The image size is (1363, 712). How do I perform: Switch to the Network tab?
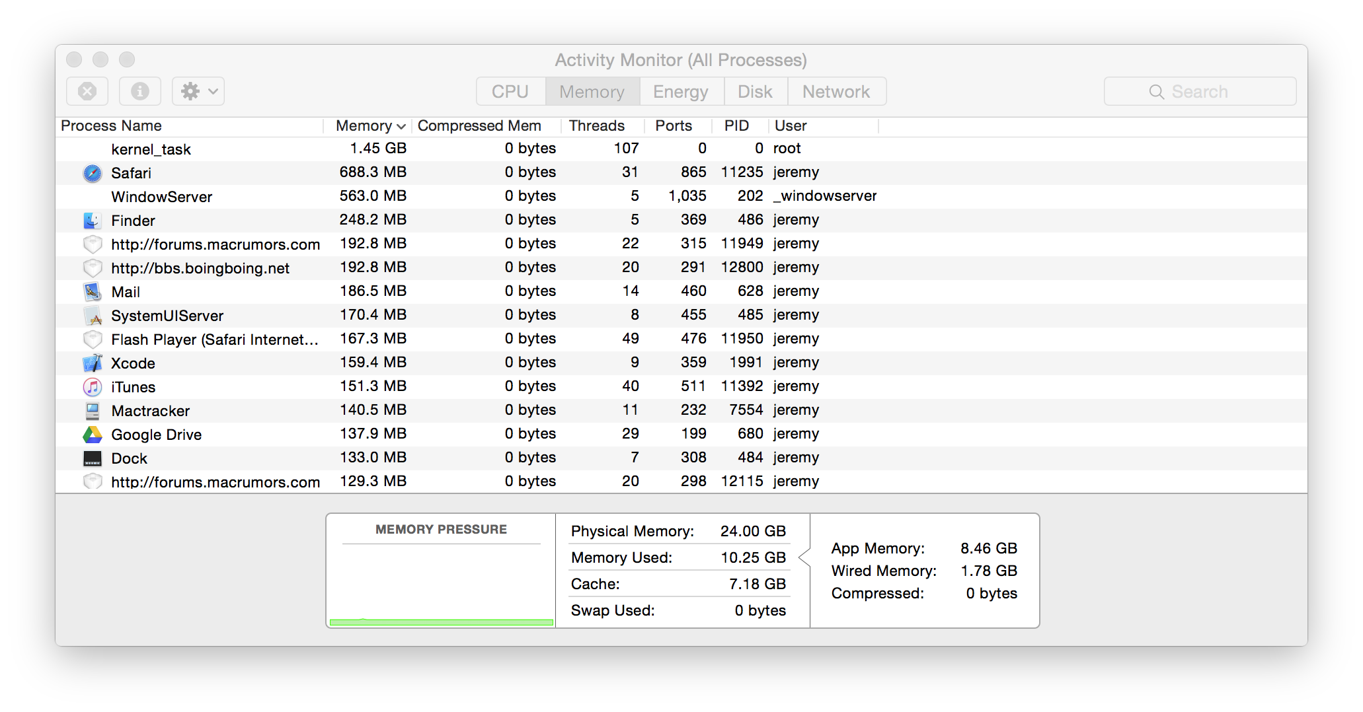point(836,91)
